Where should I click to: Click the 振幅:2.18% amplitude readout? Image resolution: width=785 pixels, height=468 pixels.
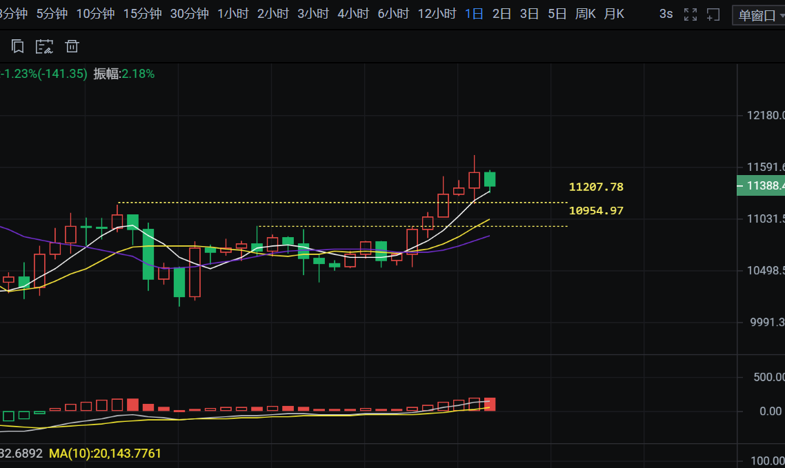(123, 74)
